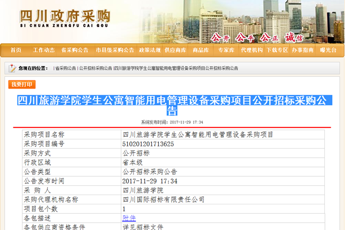Open the 首页 menu item
This screenshot has height=230, width=345.
(16, 50)
